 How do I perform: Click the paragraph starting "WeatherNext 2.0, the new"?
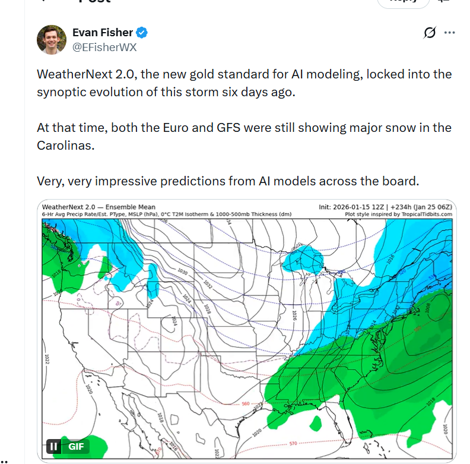[244, 83]
